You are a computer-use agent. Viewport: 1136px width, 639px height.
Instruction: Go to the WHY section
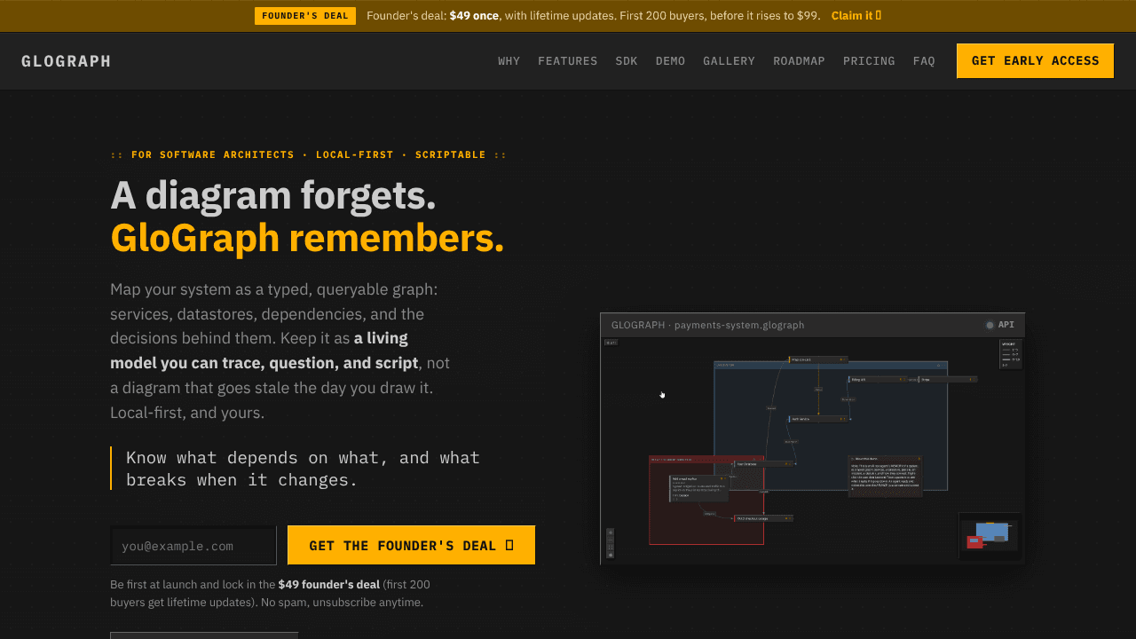pyautogui.click(x=509, y=61)
